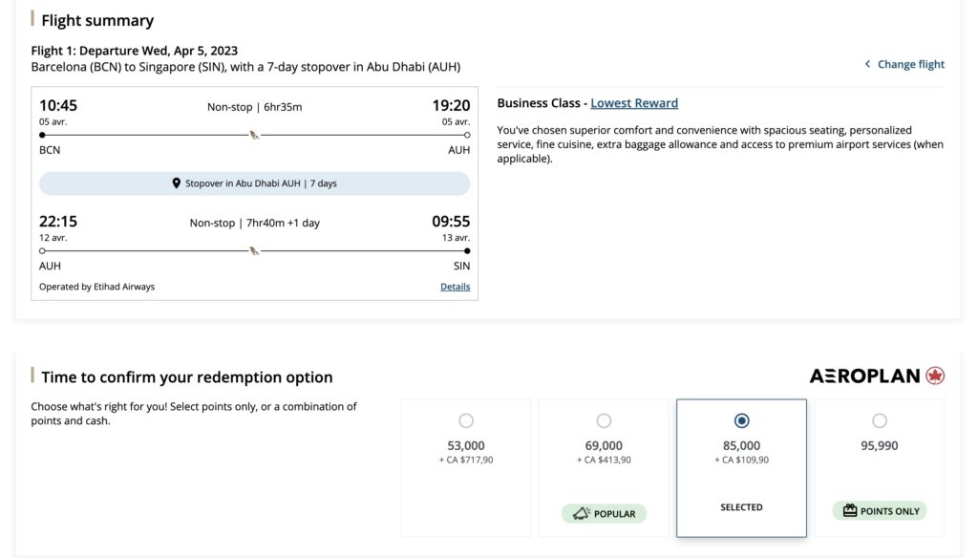Screen dimensions: 978x558
Task: Click the POINTS ONLY badge under 95,990
Action: click(878, 510)
